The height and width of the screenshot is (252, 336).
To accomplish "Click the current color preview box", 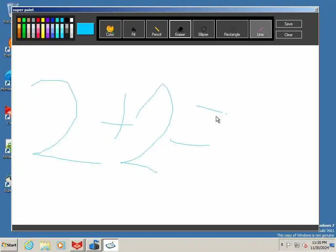I will 86,29.
